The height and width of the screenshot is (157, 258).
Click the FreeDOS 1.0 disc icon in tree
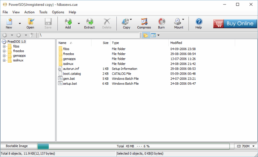click(4, 42)
